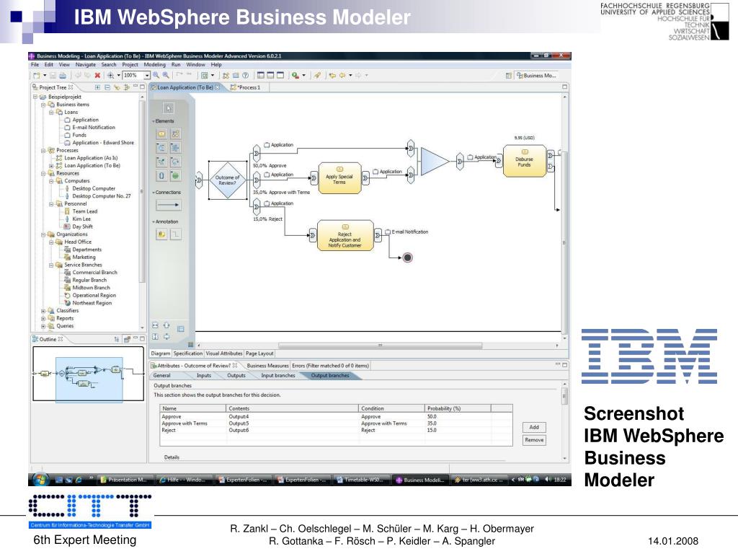Image resolution: width=738 pixels, height=554 pixels.
Task: Click the print icon in the toolbar
Action: click(x=63, y=75)
